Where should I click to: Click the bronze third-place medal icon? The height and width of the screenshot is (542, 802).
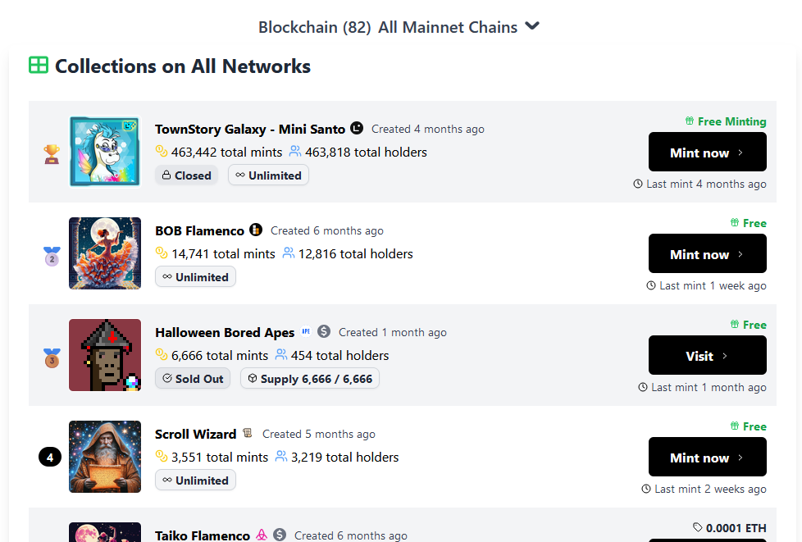52,358
